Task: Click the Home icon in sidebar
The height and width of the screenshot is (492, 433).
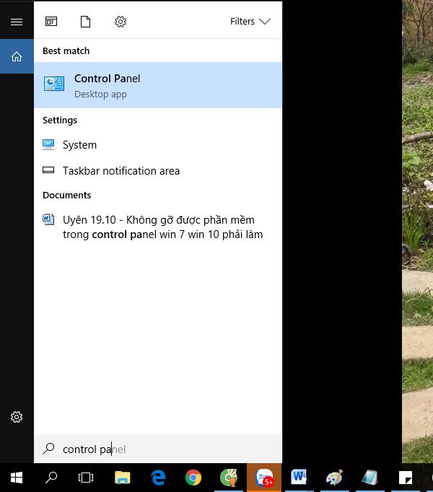Action: (x=17, y=56)
